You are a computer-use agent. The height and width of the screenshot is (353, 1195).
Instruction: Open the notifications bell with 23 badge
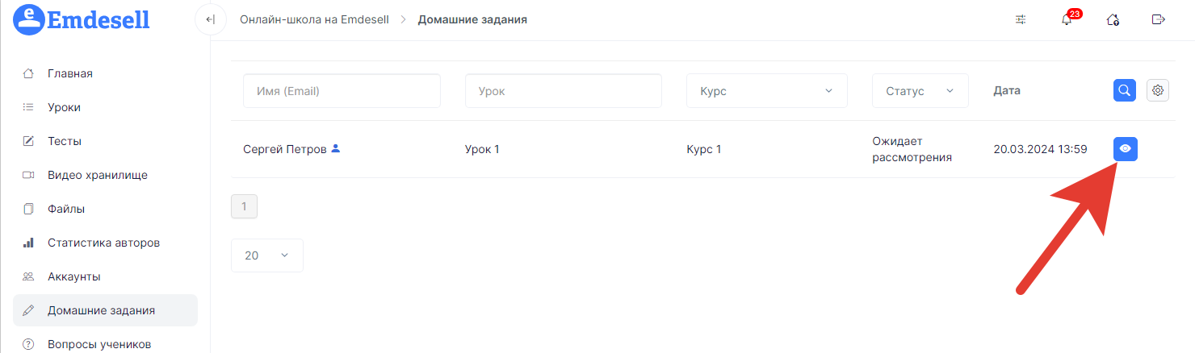(1067, 19)
